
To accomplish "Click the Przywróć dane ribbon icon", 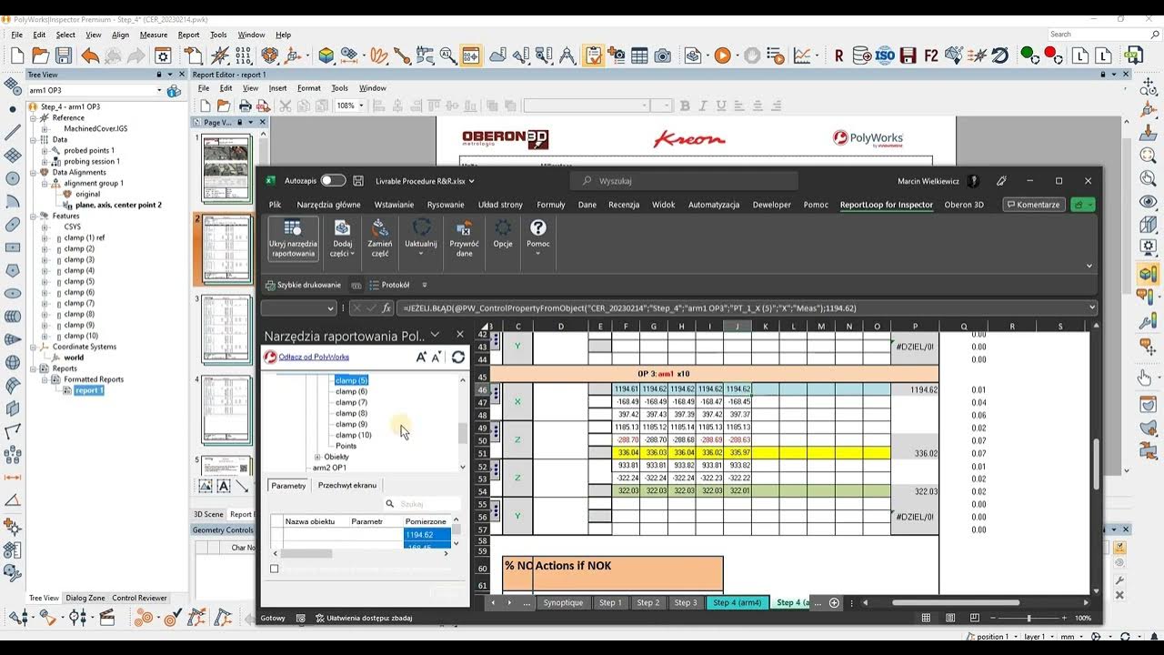I will coord(464,227).
